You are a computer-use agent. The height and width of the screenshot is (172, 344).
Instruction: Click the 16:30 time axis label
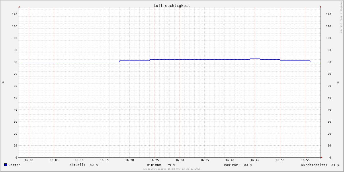[180, 160]
